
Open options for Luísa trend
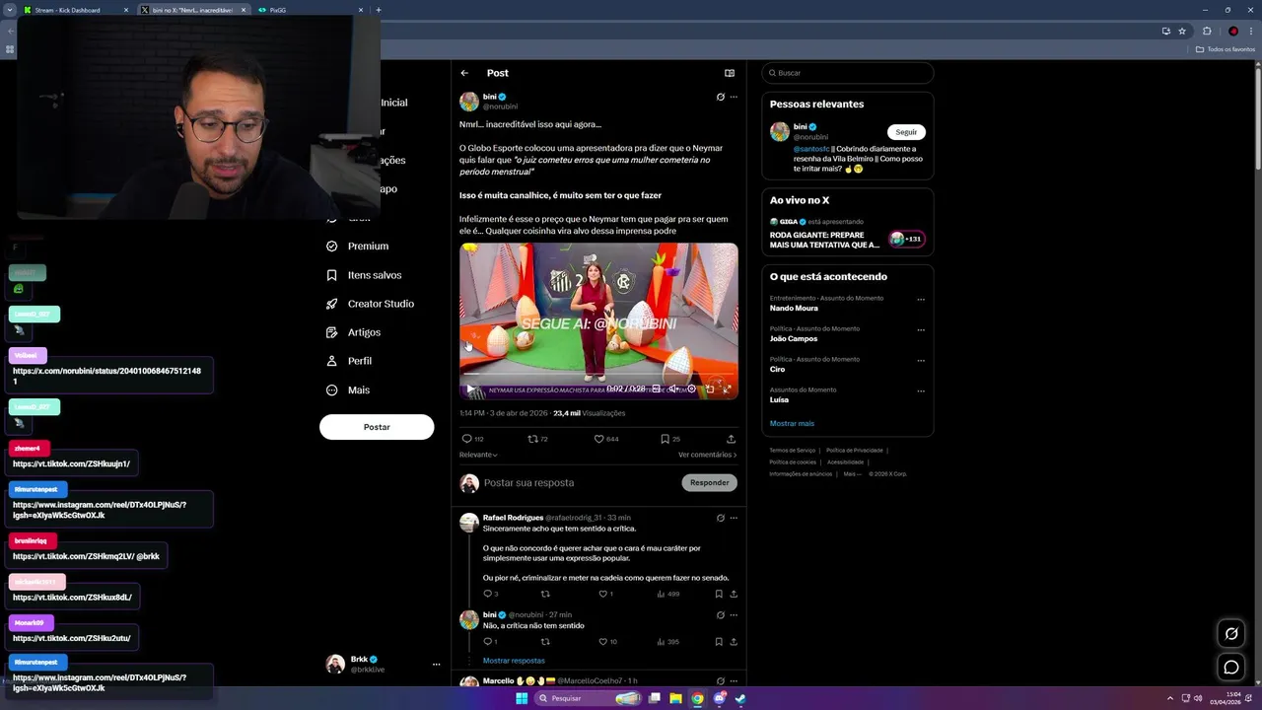921,390
